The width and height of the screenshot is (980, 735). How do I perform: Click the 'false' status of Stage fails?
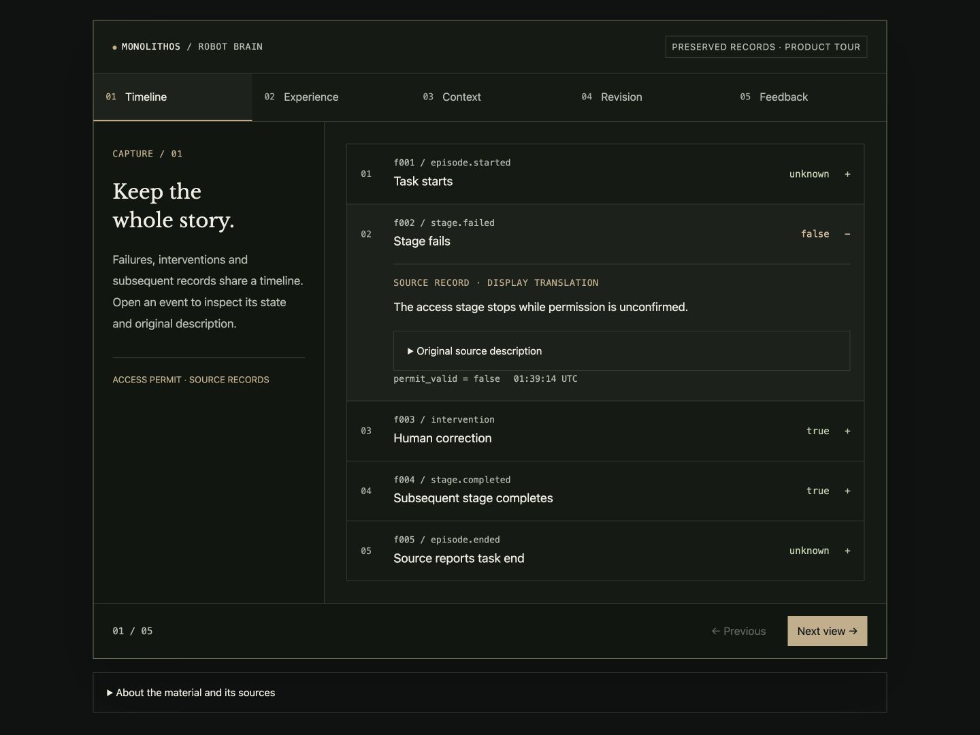815,234
